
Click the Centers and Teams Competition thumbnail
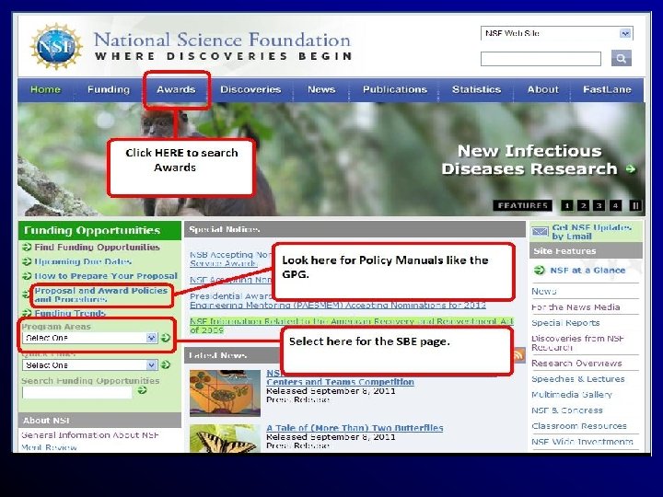[225, 393]
